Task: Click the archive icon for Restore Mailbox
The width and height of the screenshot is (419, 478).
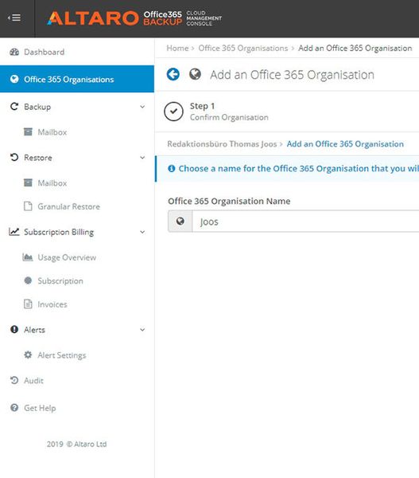Action: tap(28, 182)
